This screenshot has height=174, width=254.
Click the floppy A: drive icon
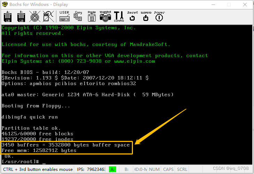click(x=8, y=16)
